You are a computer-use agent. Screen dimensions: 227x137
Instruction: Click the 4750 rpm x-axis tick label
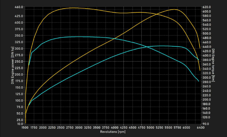[x=141, y=127]
